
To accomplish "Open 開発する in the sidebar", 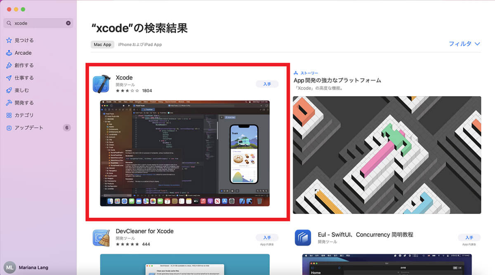I will point(24,103).
